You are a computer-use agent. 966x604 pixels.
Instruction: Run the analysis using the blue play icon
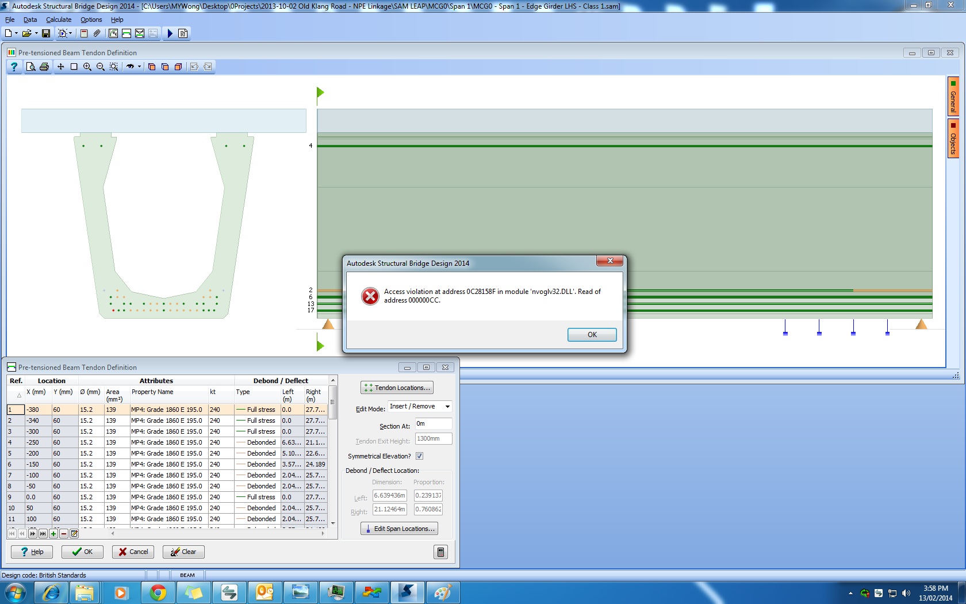[x=170, y=33]
